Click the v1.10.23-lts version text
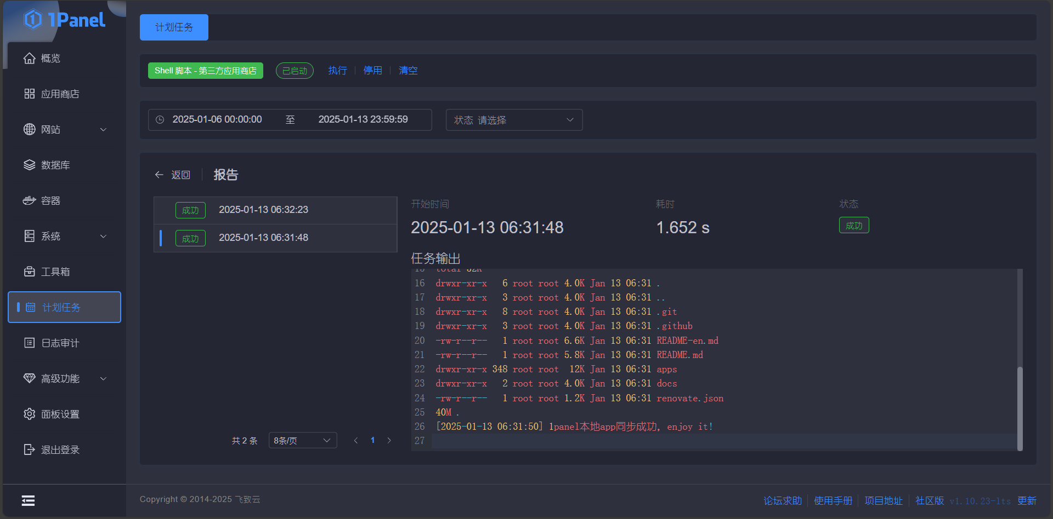The width and height of the screenshot is (1053, 519). (980, 501)
